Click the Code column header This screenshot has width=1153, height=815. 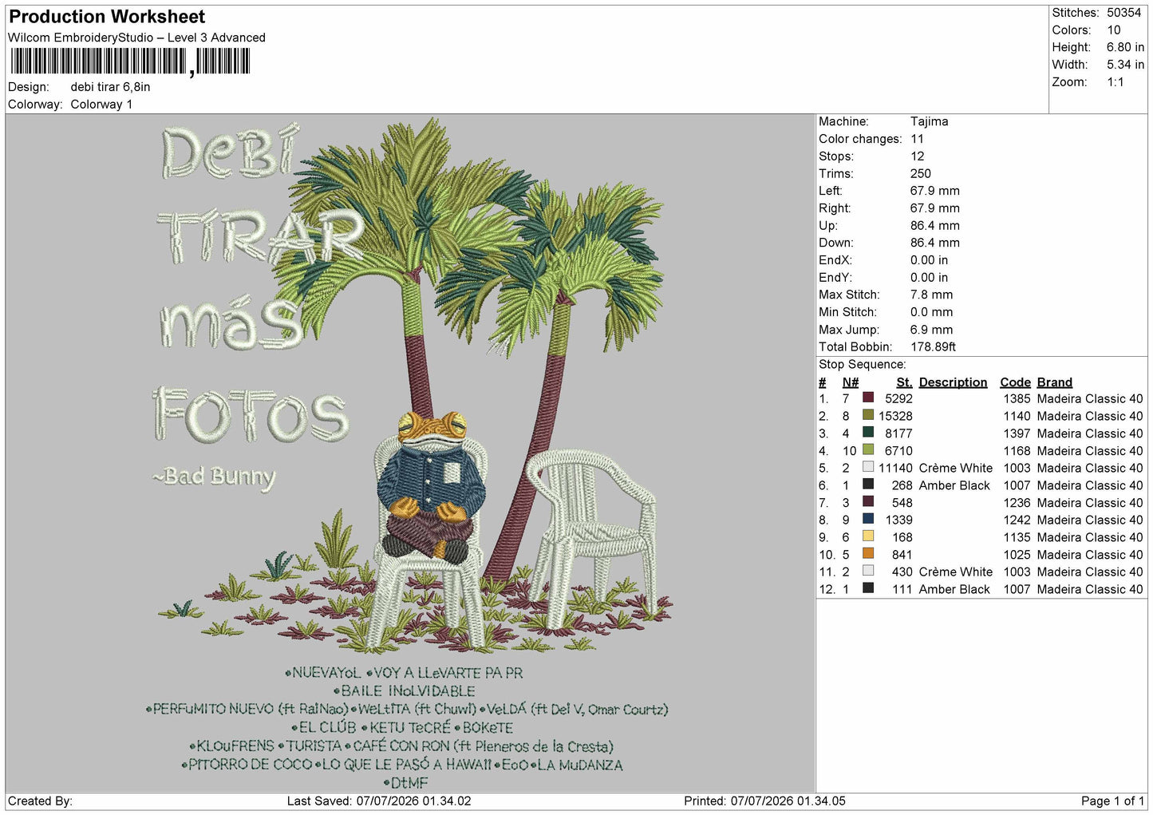[x=1015, y=382]
